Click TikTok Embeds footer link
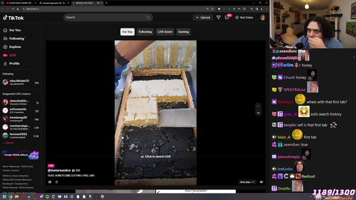356x200 pixels. click(x=26, y=188)
